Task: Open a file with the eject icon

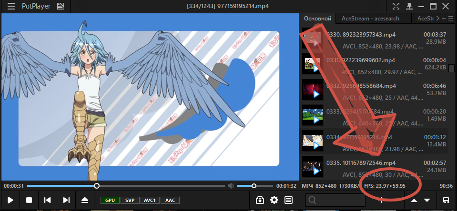Action: click(84, 200)
